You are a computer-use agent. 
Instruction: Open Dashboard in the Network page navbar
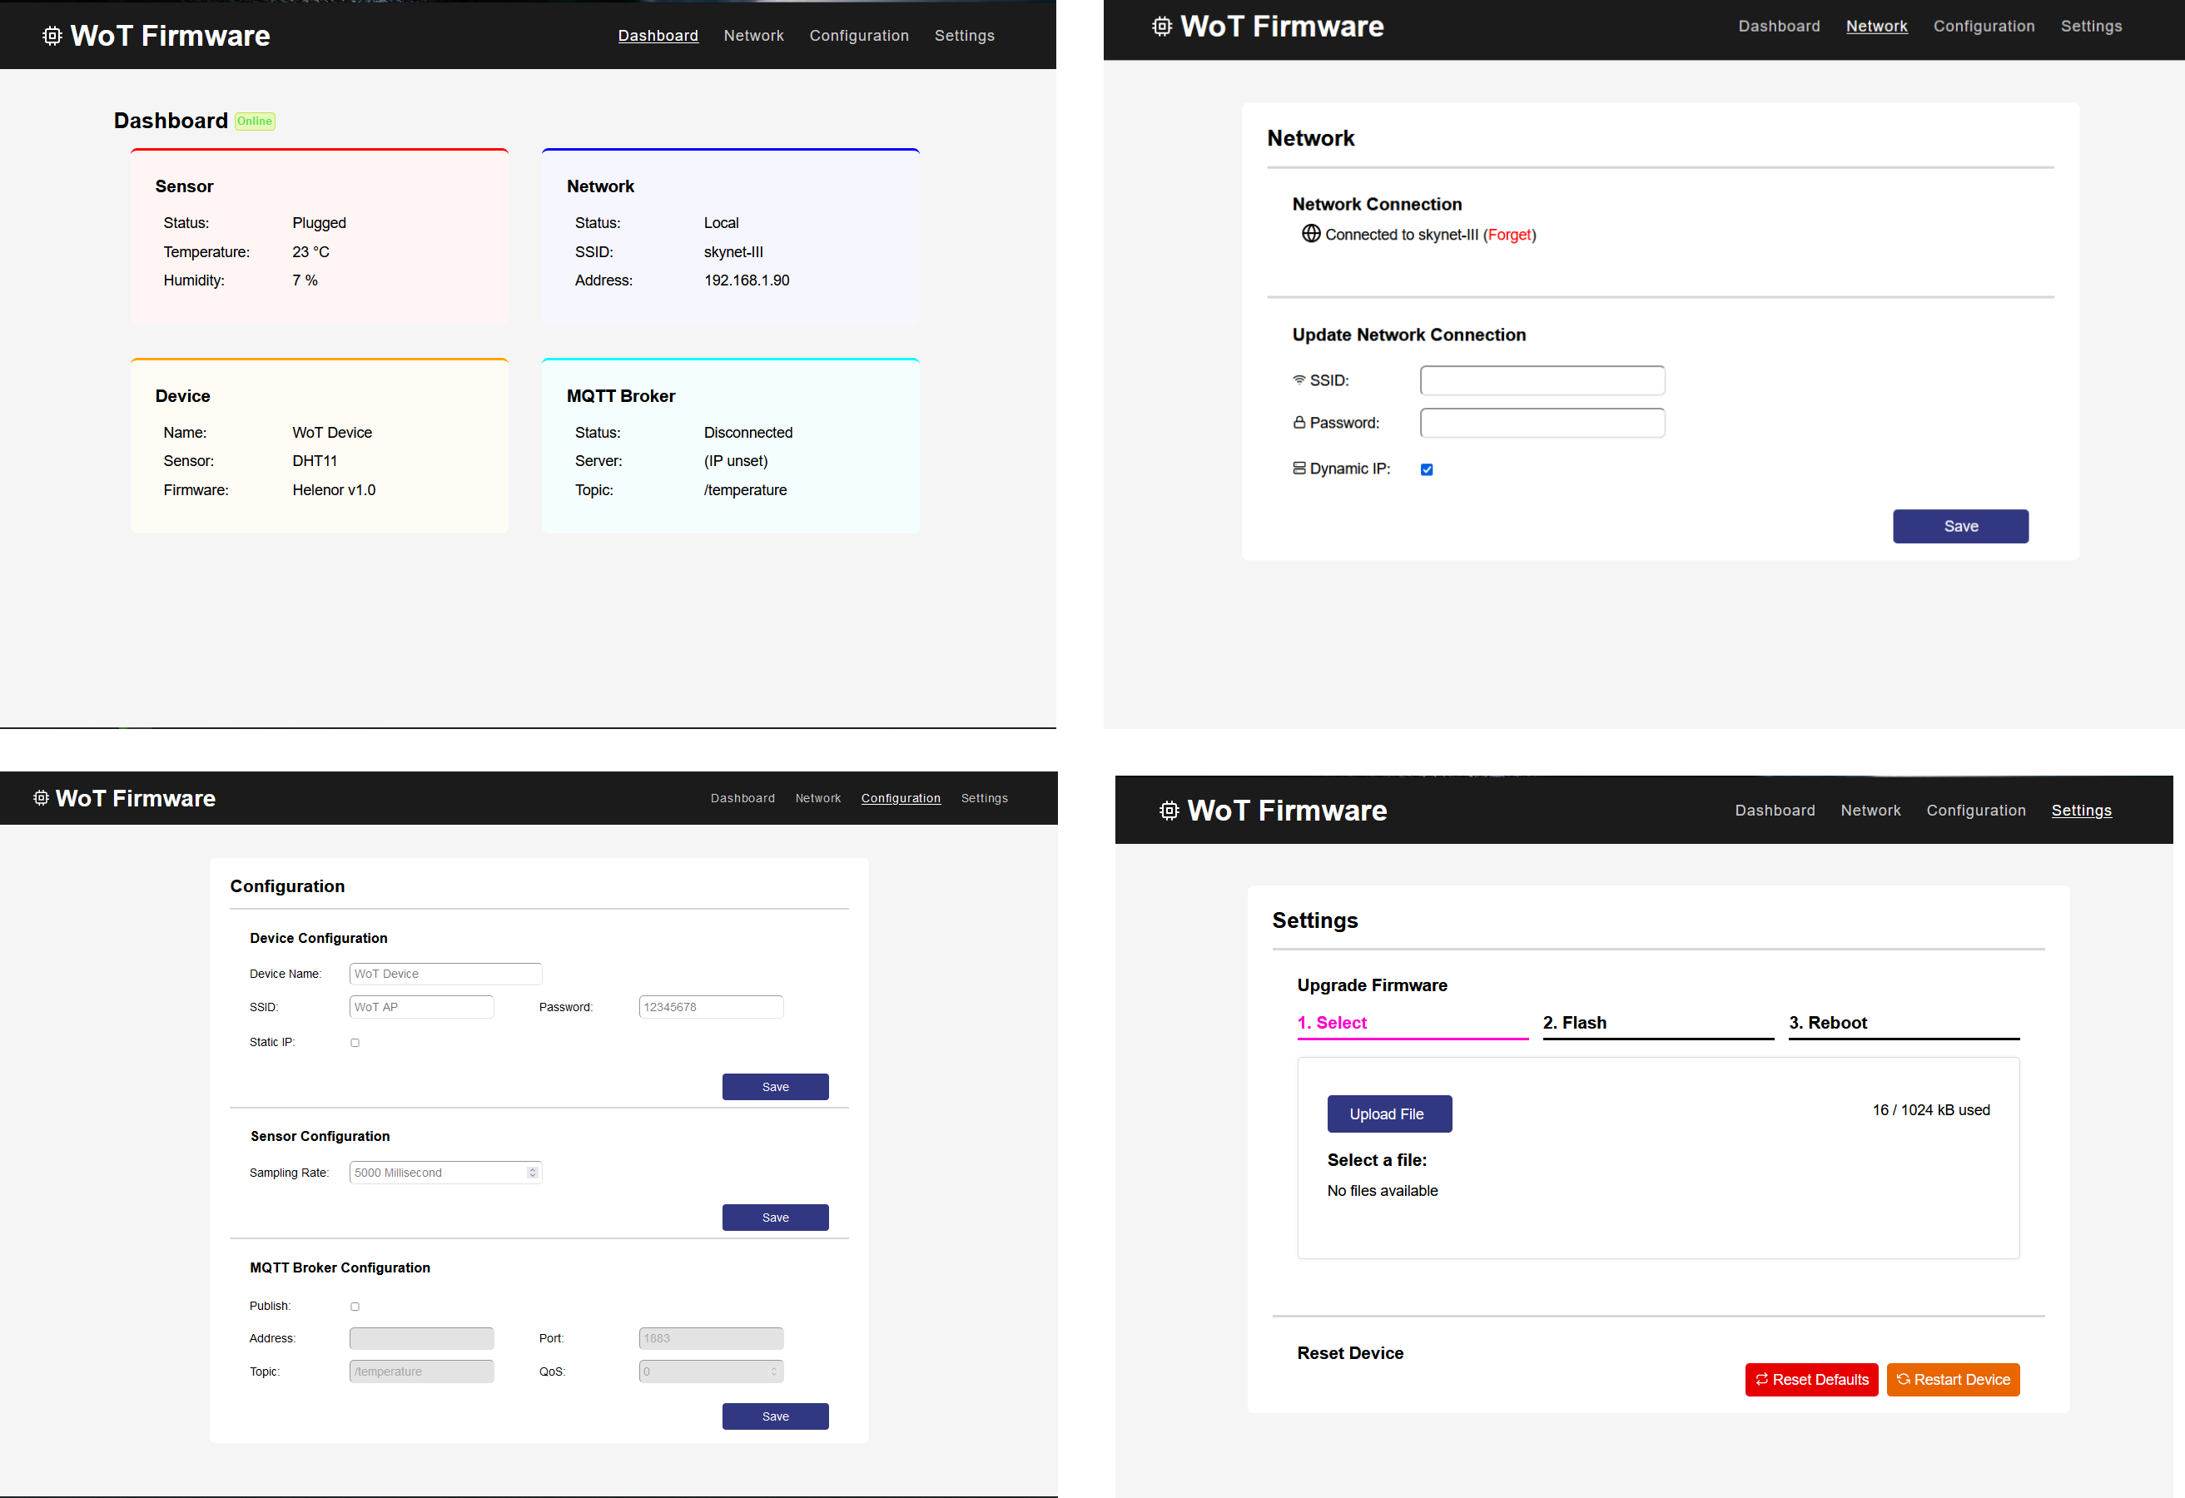click(1778, 27)
